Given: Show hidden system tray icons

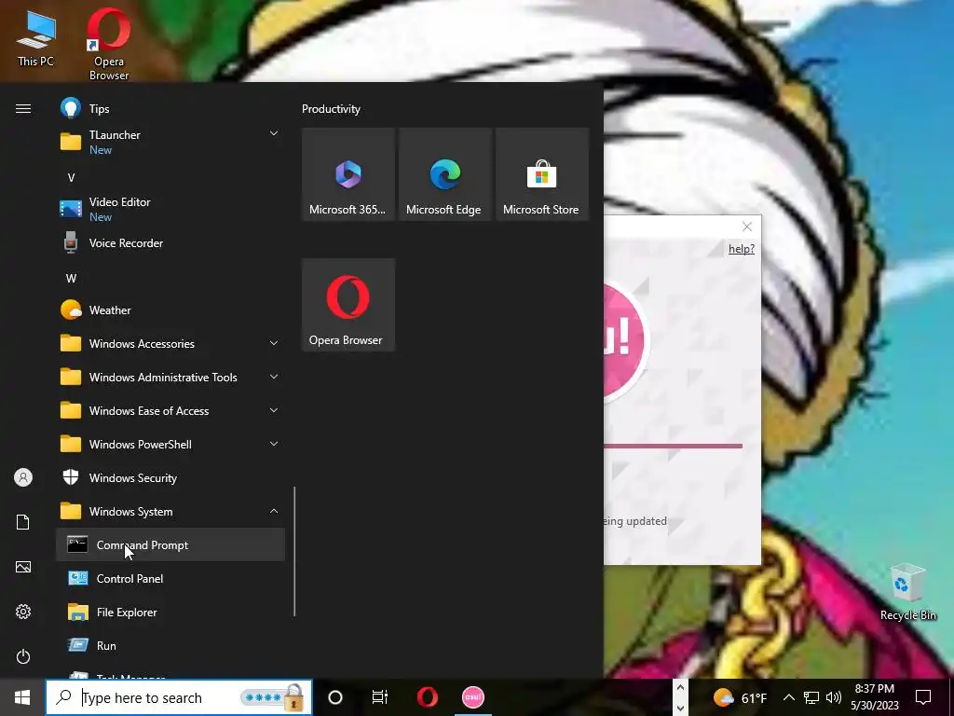Looking at the screenshot, I should (788, 697).
